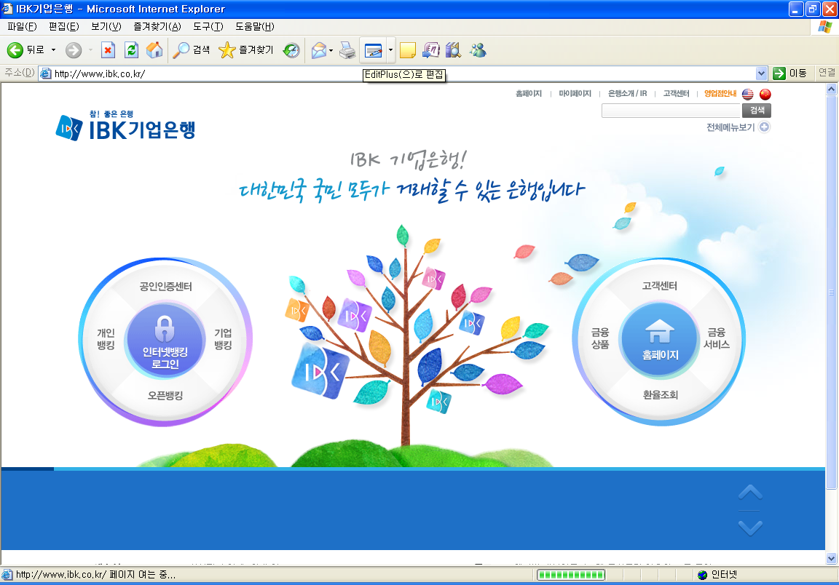
Task: Open the 편집(E) menu
Action: [63, 26]
